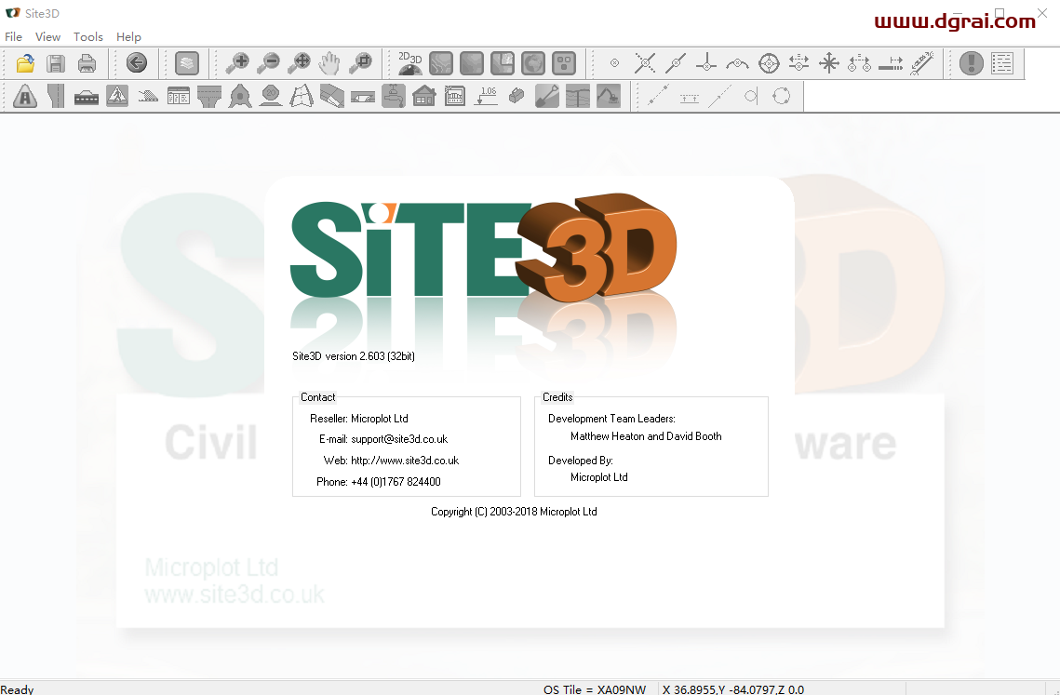Select the Zoom Window tool
The height and width of the screenshot is (695, 1060).
[x=361, y=63]
